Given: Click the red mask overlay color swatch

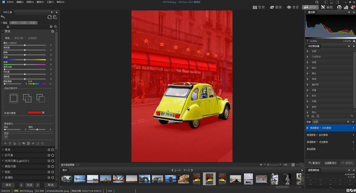Looking at the screenshot, I should click(x=34, y=113).
